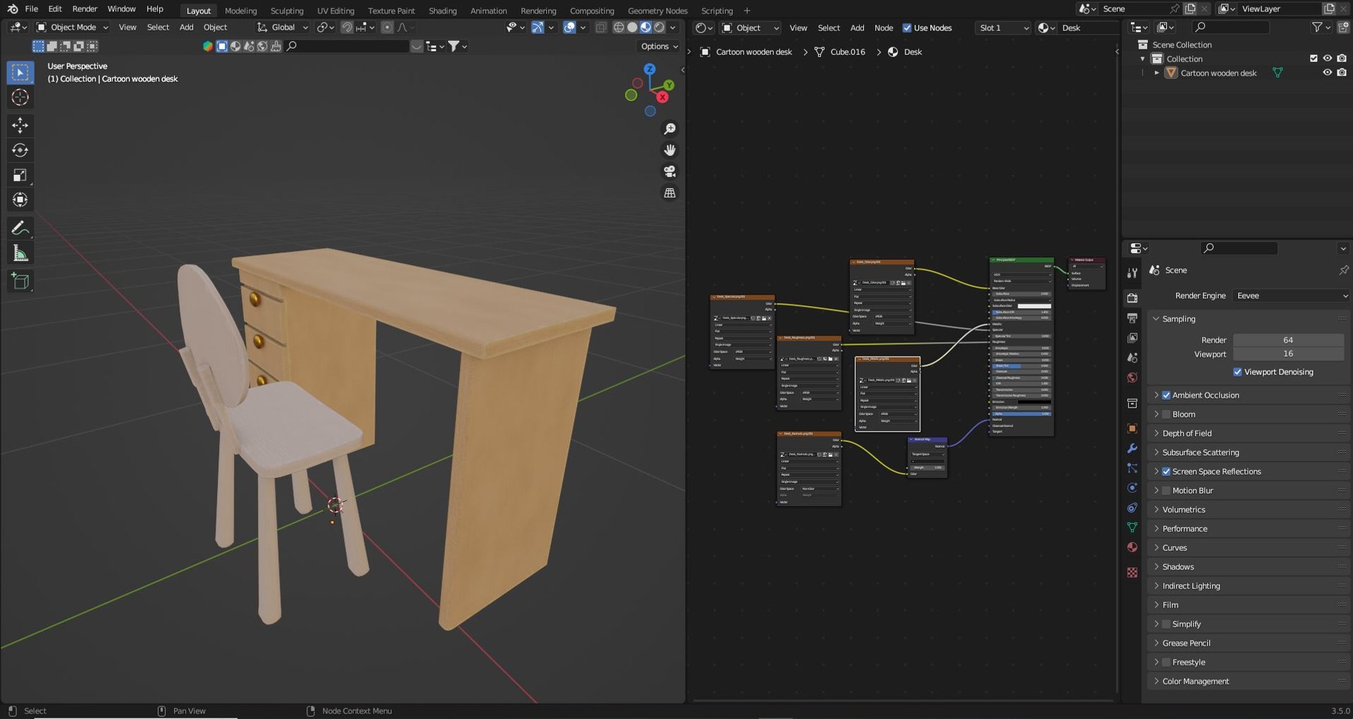Add a new workspace tab with plus
The image size is (1353, 719).
pos(747,11)
